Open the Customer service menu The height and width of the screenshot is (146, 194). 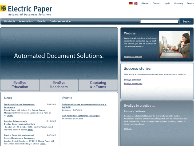pyautogui.click(x=60, y=21)
